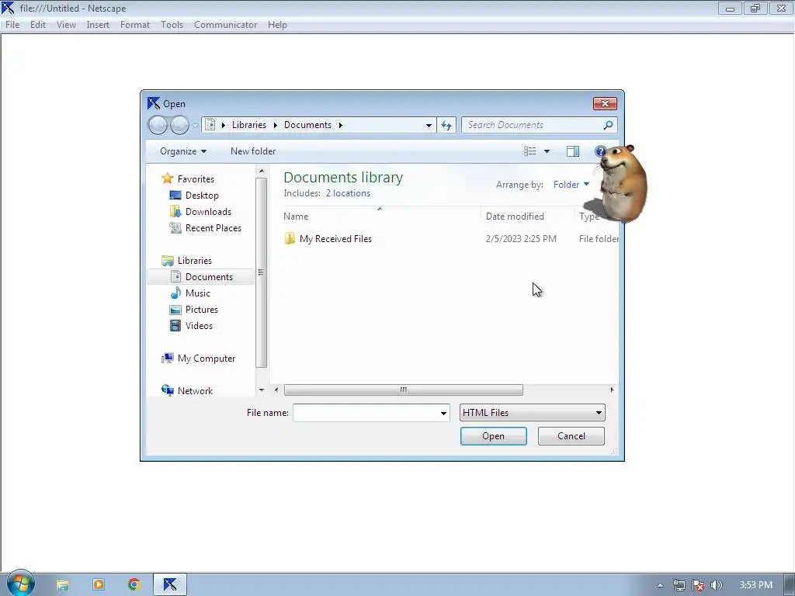
Task: Open the Tools menu in Netscape
Action: point(172,25)
